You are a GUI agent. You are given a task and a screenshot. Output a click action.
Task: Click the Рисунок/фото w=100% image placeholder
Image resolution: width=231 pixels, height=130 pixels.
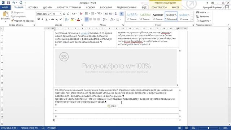[116, 68]
